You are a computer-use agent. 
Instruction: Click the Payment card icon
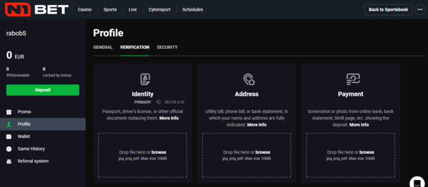point(353,79)
